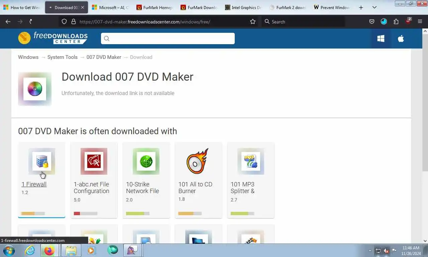Click the 1 Firewall rating bar
Image resolution: width=428 pixels, height=257 pixels.
click(x=33, y=213)
